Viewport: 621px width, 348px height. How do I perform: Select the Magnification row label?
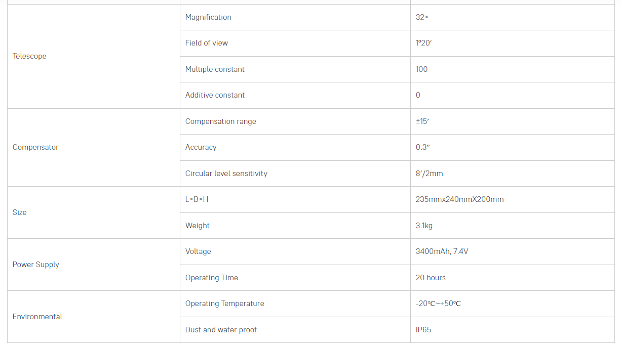click(208, 17)
